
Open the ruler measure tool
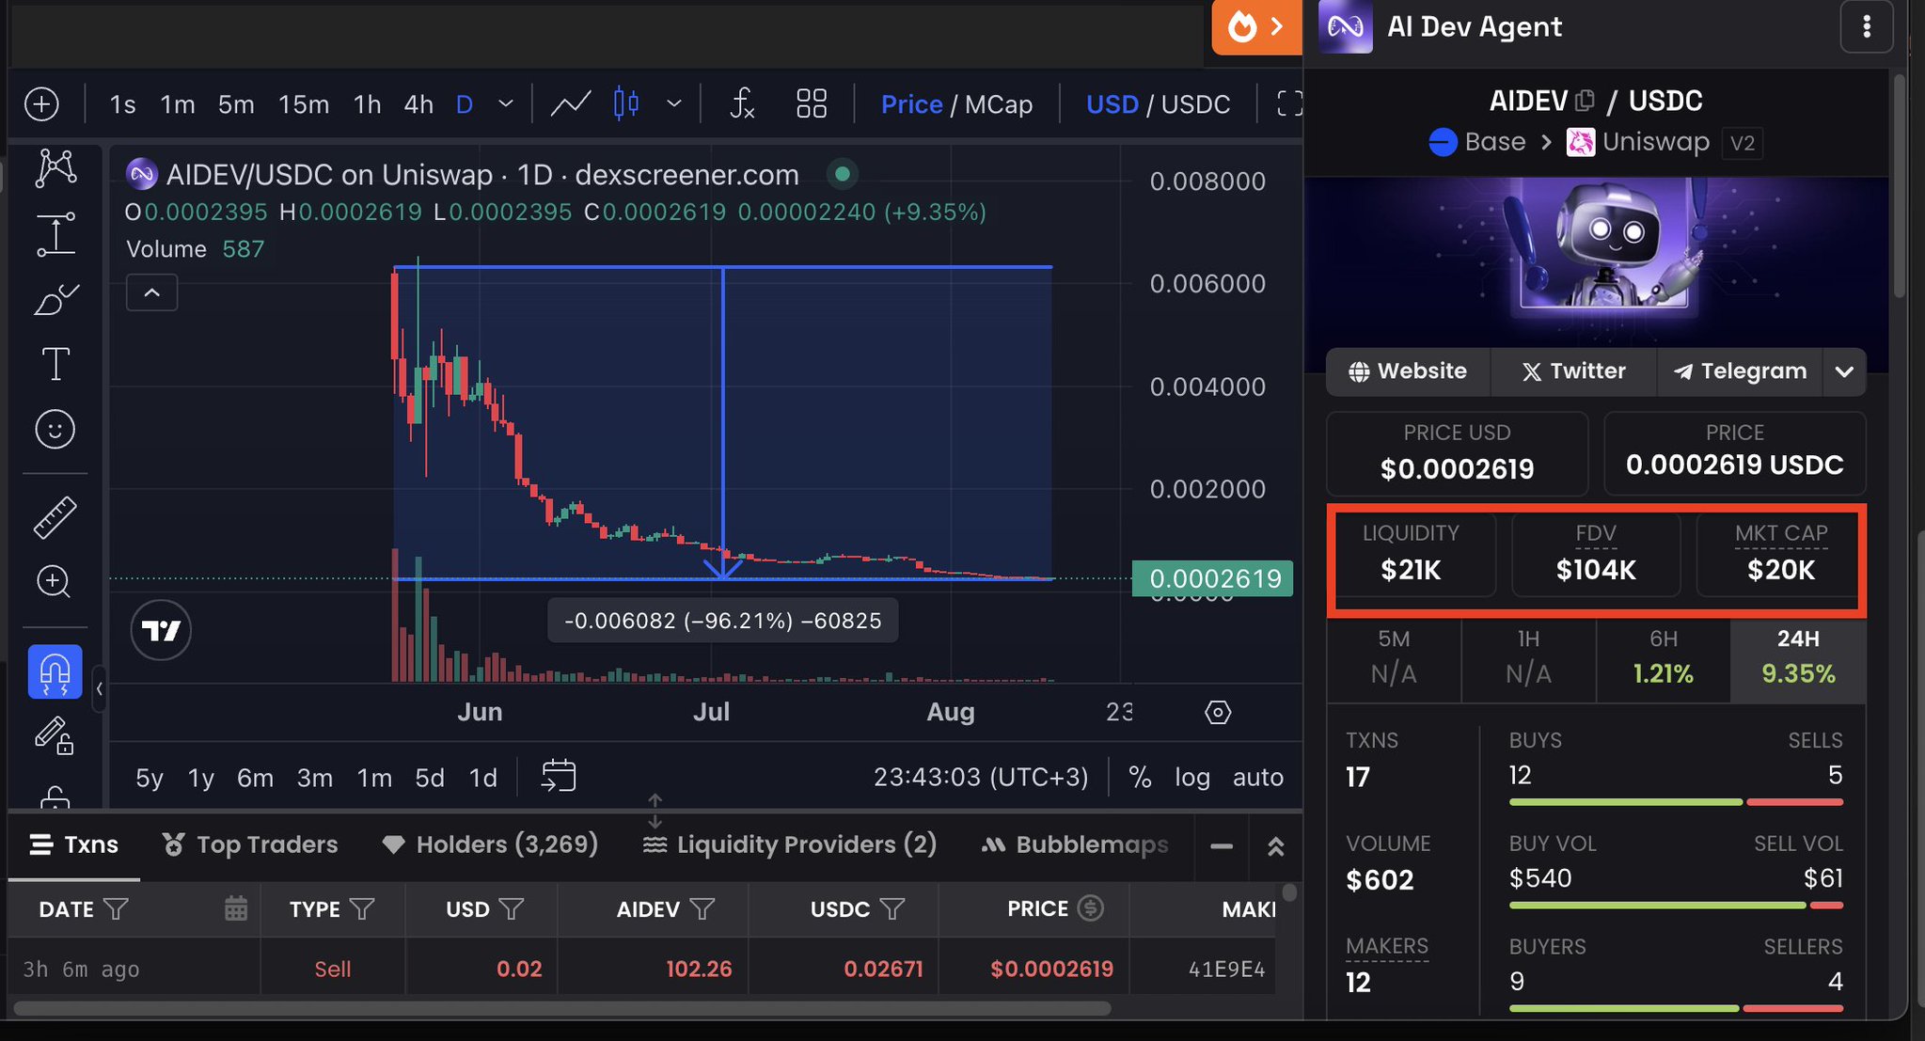55,517
